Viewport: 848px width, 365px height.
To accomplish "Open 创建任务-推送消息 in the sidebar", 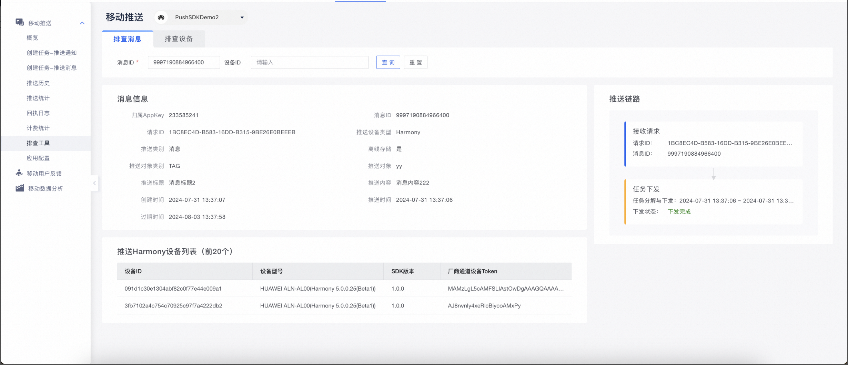I will [x=52, y=68].
